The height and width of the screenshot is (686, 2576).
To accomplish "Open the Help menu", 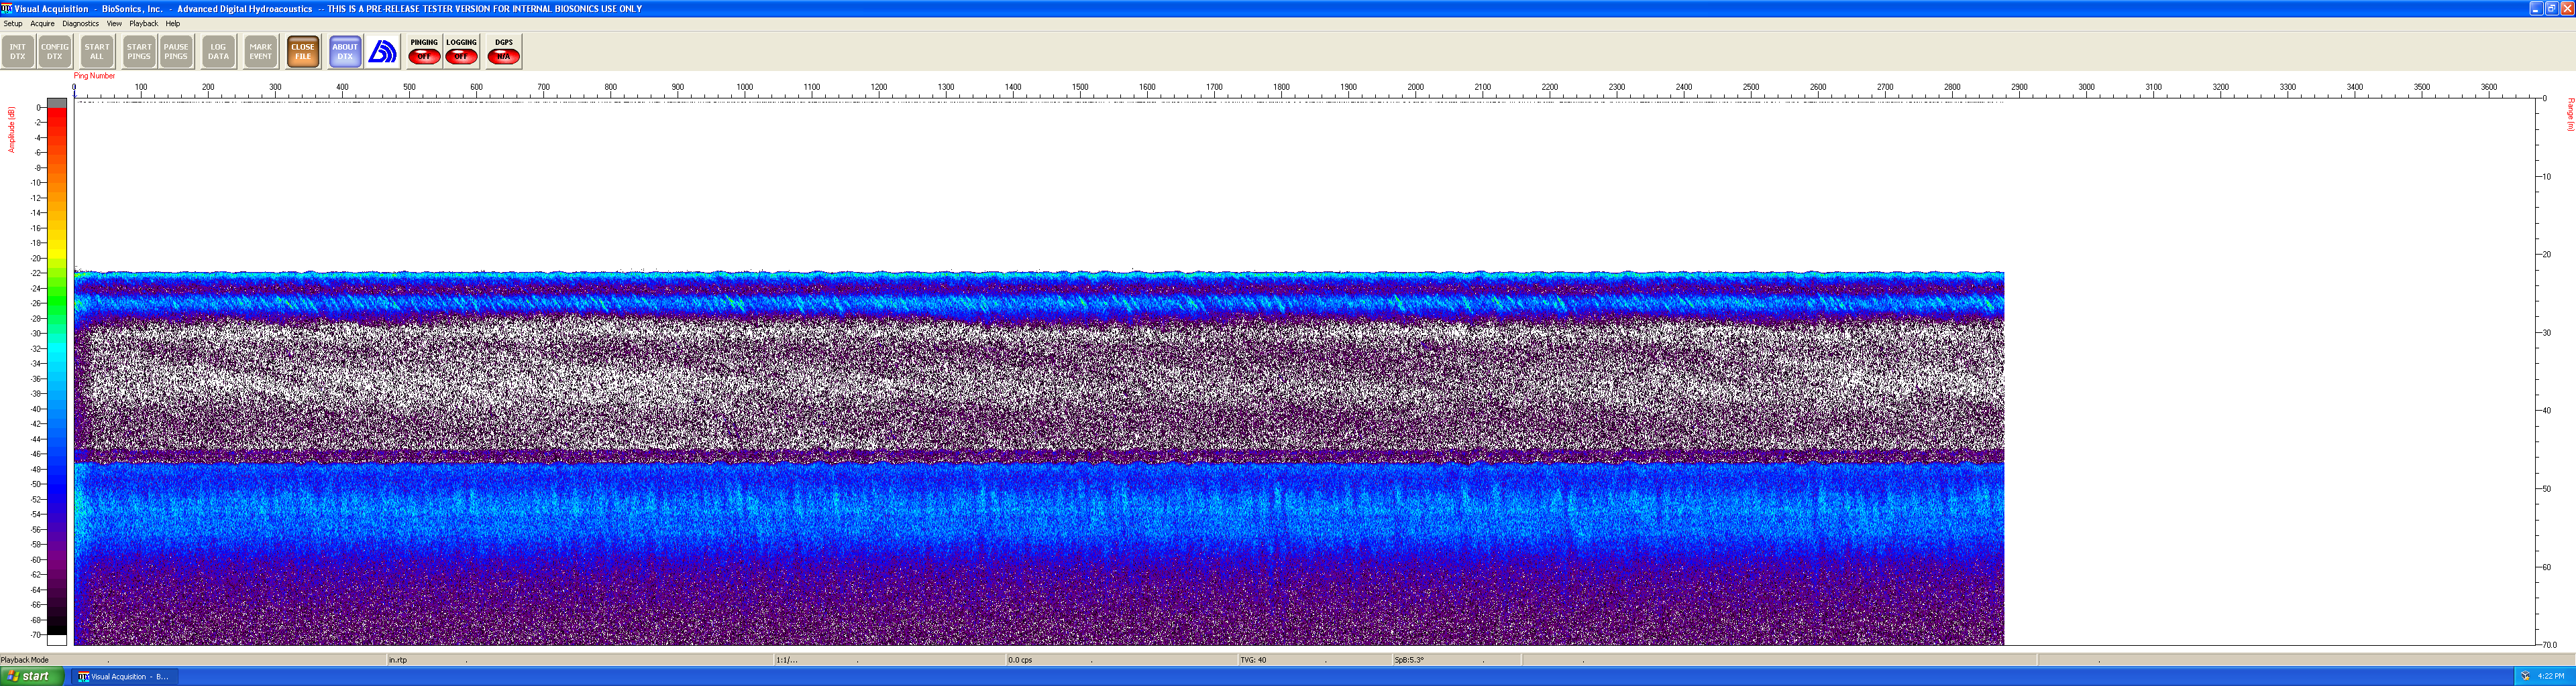I will (x=173, y=24).
